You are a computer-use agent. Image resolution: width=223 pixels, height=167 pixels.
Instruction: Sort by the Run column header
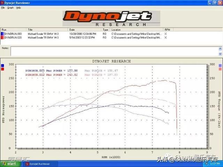(x=13, y=30)
